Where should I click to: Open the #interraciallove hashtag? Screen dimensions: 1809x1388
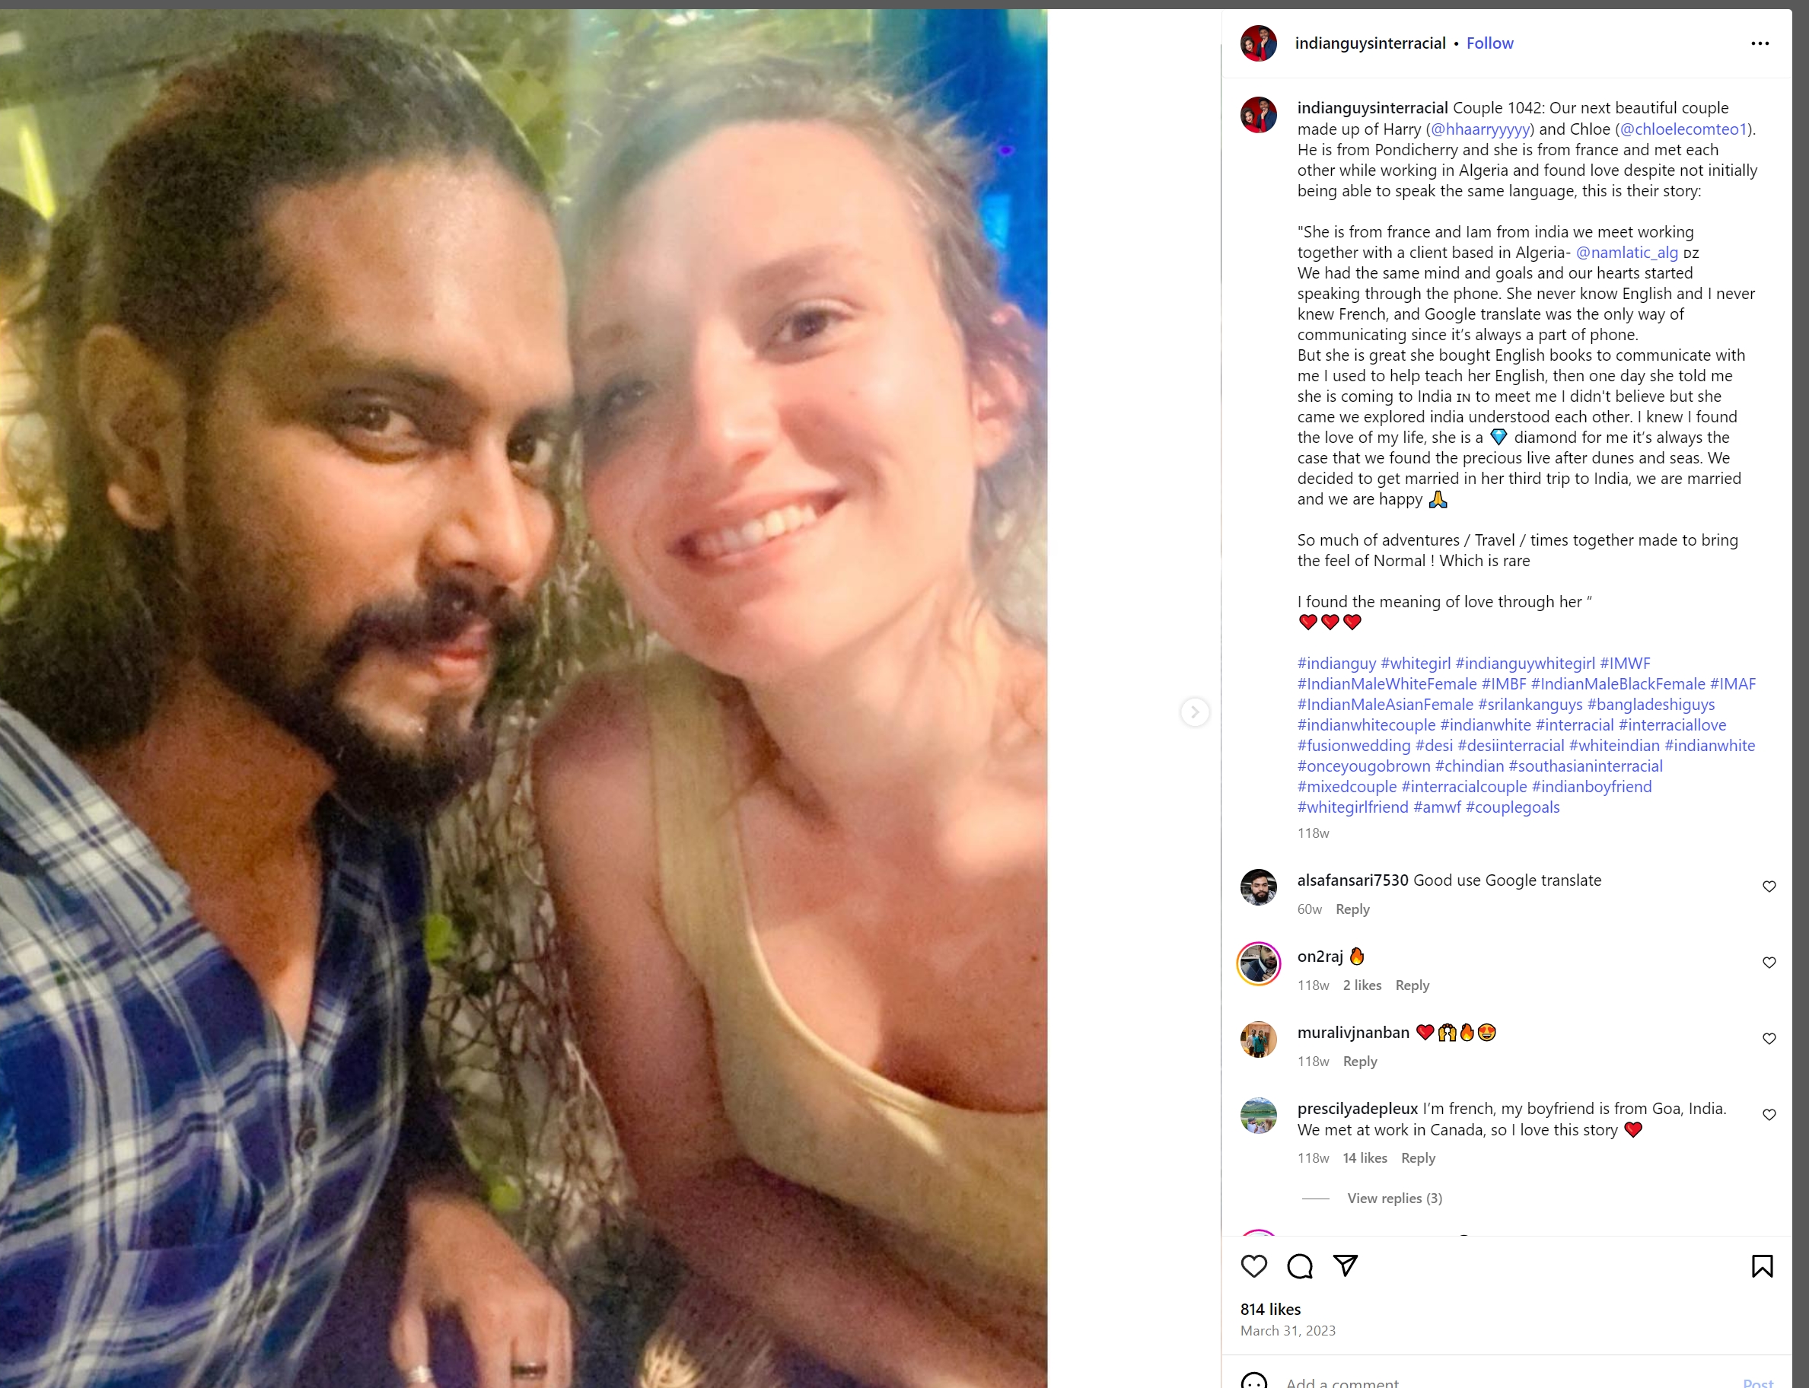(1672, 724)
